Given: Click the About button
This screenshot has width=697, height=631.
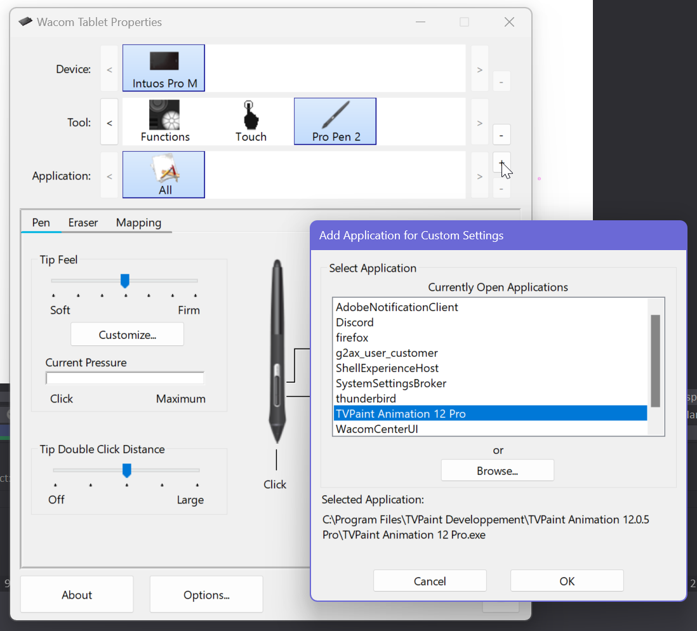Looking at the screenshot, I should [x=77, y=595].
